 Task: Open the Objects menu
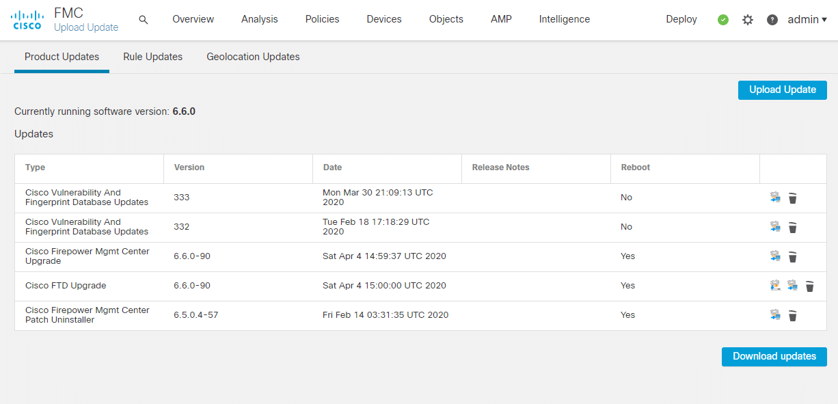tap(446, 19)
